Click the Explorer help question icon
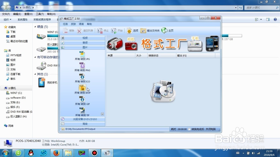This screenshot has height=157, width=280. (275, 20)
